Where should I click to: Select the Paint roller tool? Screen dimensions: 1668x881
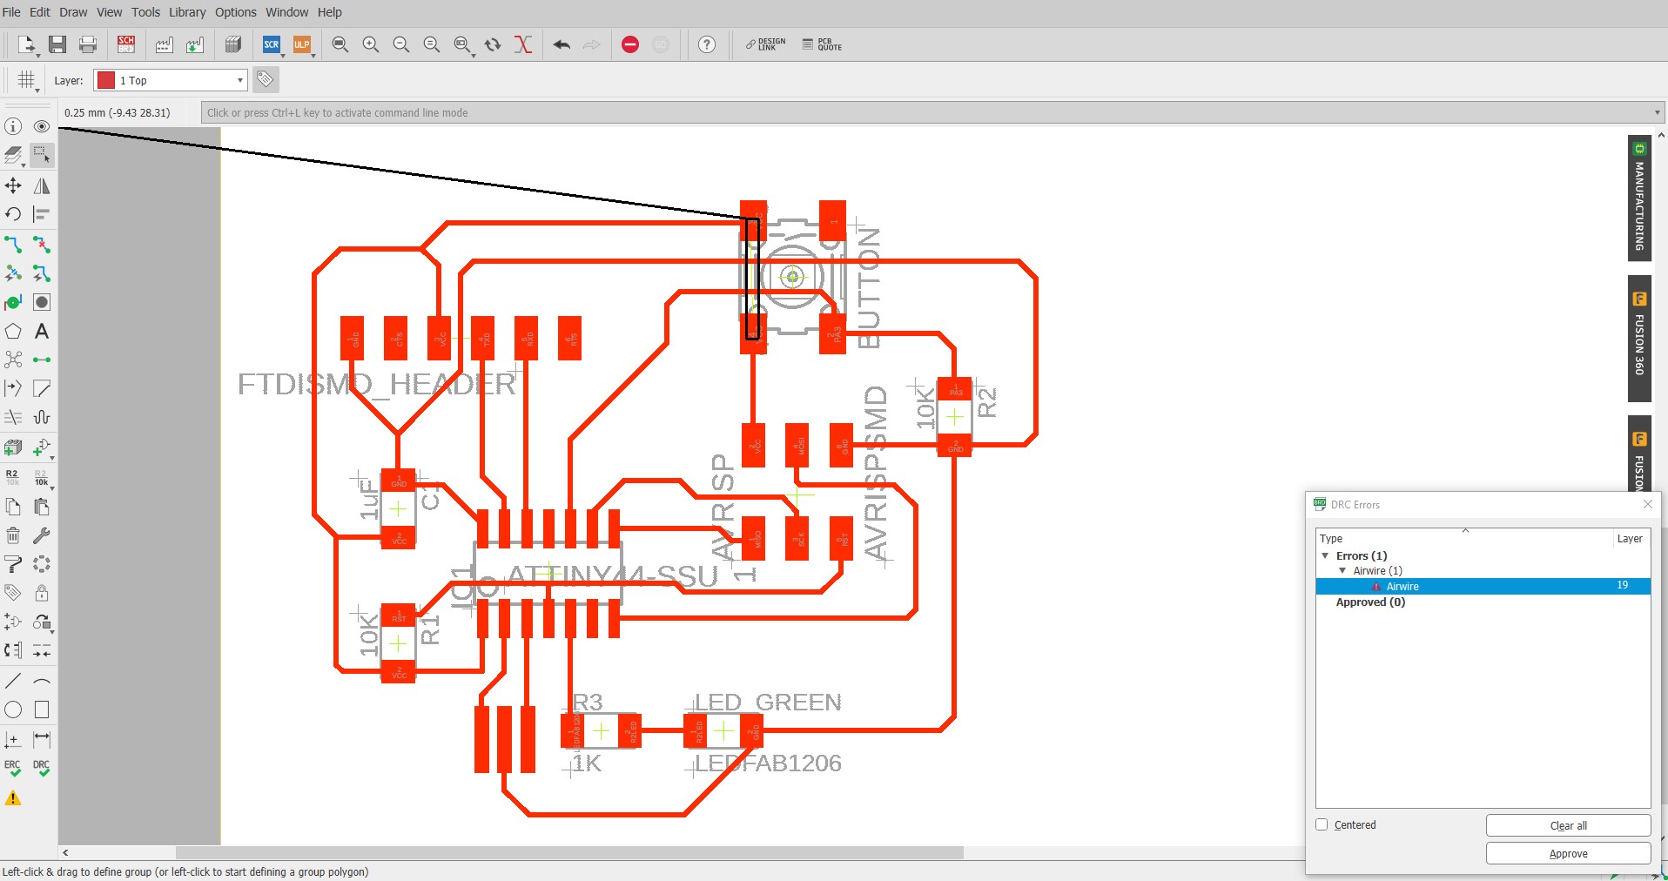[13, 564]
